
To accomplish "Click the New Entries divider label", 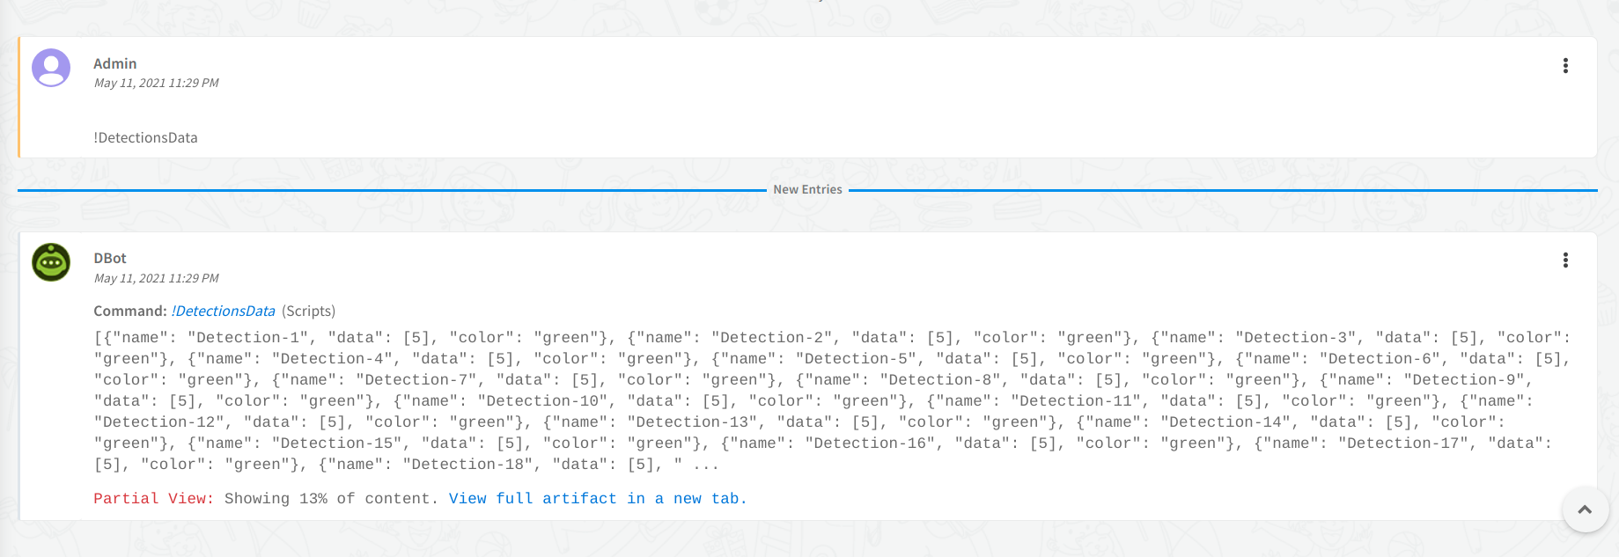I will point(807,190).
